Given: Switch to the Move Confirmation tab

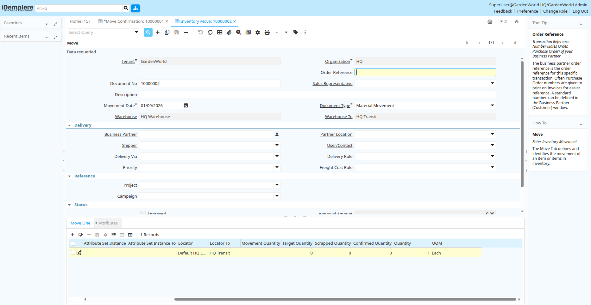Looking at the screenshot, I should [x=133, y=21].
